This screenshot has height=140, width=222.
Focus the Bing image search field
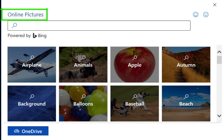99,26
